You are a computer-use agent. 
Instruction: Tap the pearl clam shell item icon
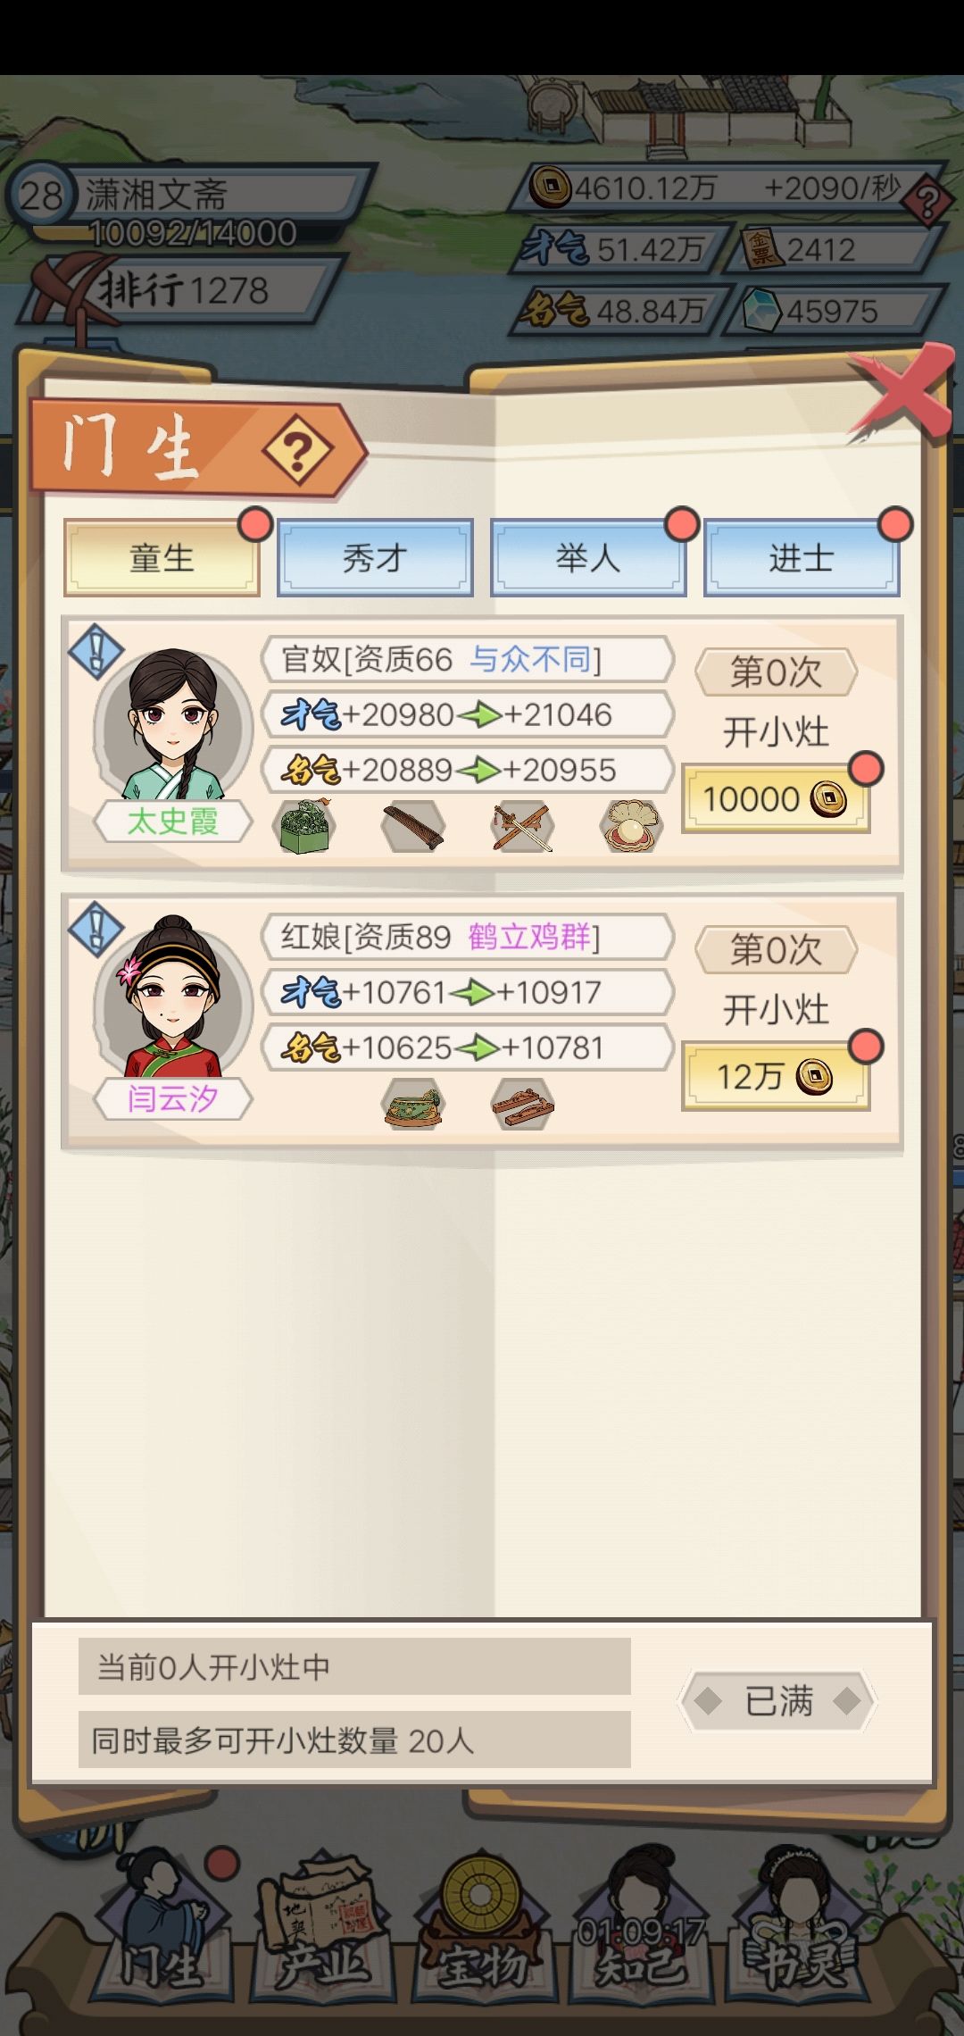click(x=631, y=826)
